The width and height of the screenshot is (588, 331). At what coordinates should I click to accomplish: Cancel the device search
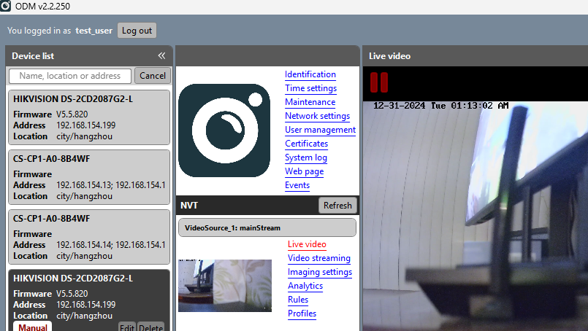point(153,76)
